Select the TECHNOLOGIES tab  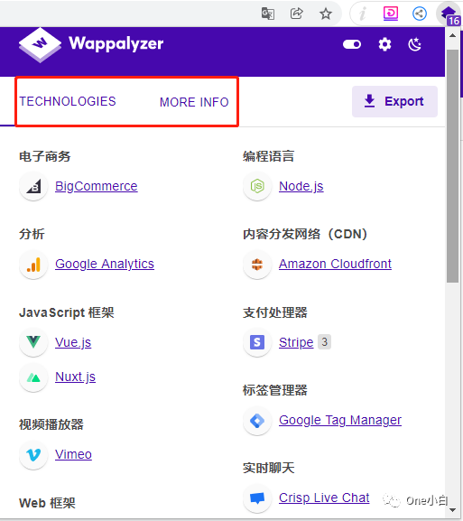68,101
